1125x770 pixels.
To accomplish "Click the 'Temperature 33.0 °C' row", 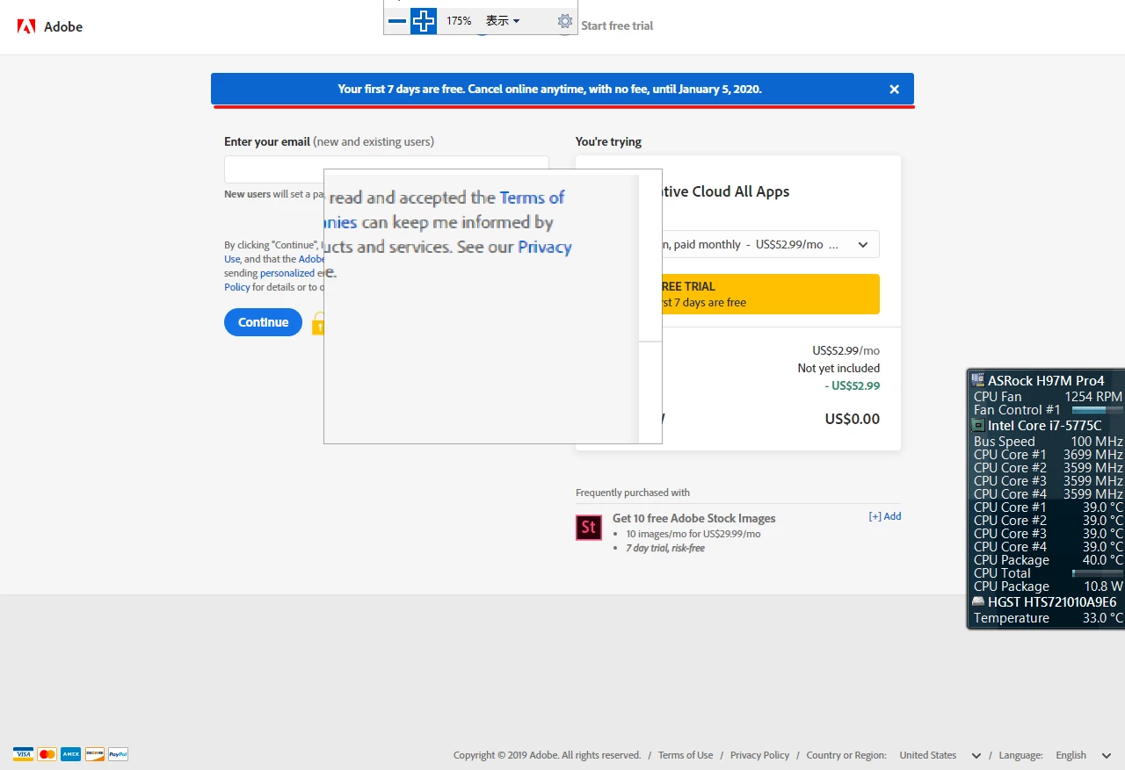I will pos(1048,618).
